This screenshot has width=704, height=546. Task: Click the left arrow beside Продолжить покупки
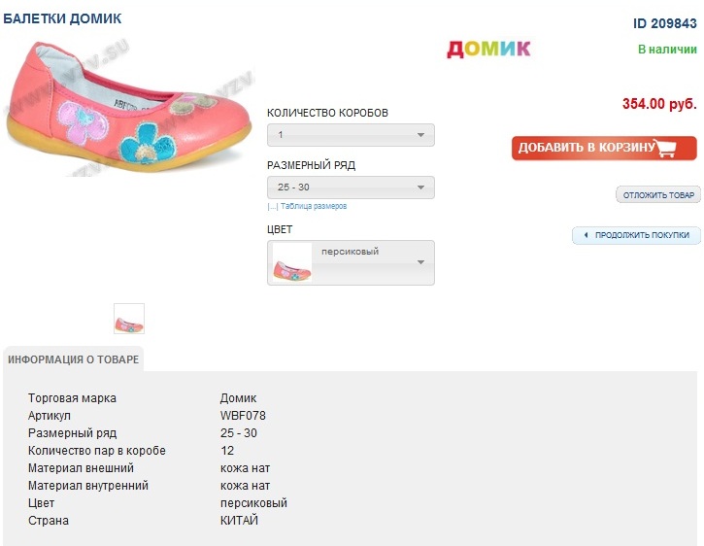click(x=586, y=235)
